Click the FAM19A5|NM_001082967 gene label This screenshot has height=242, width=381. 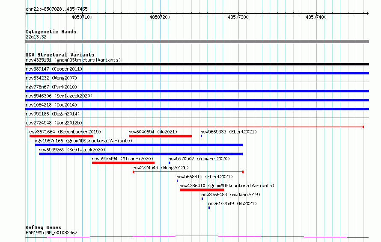(x=51, y=233)
